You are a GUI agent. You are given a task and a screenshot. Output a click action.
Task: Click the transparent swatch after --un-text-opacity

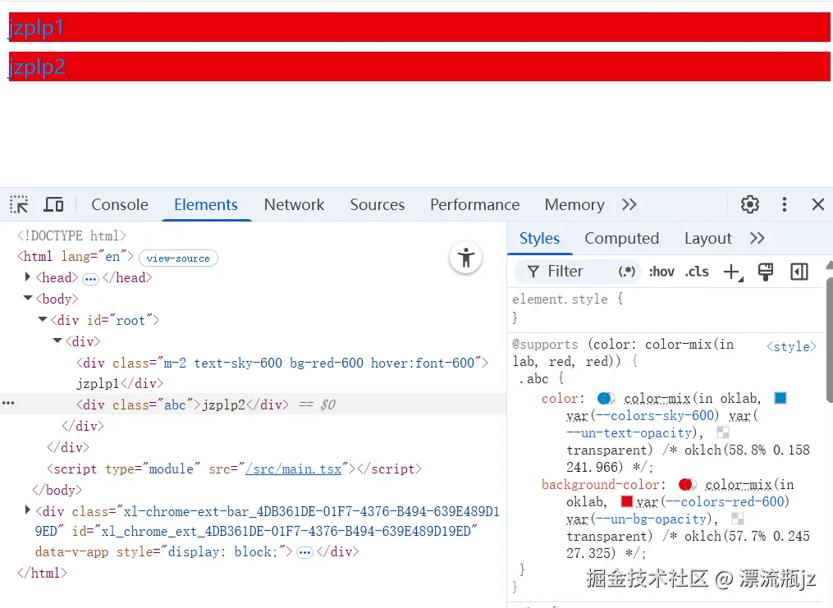coord(722,432)
